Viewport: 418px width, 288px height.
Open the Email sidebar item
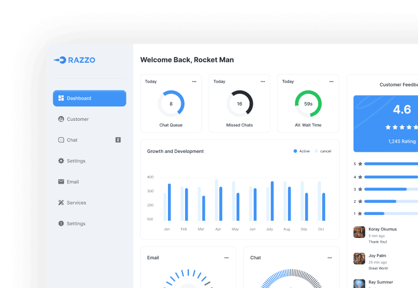90,182
